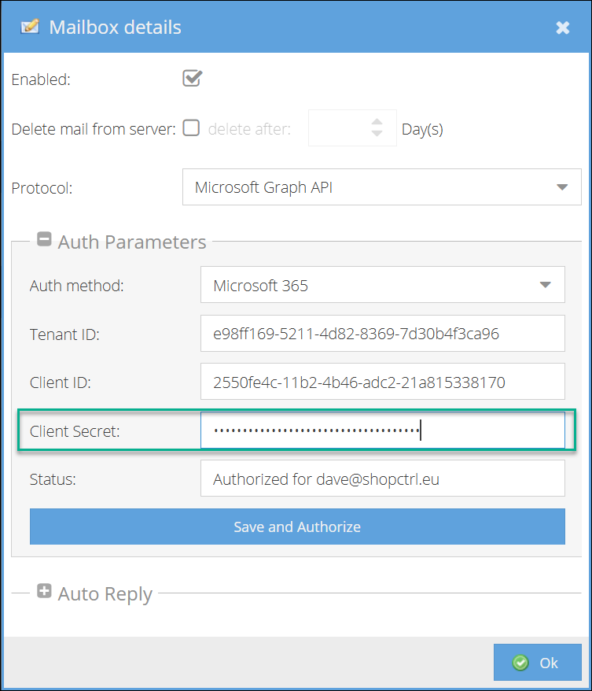Click the 'Enabled:' label
Image resolution: width=592 pixels, height=691 pixels.
pos(41,79)
